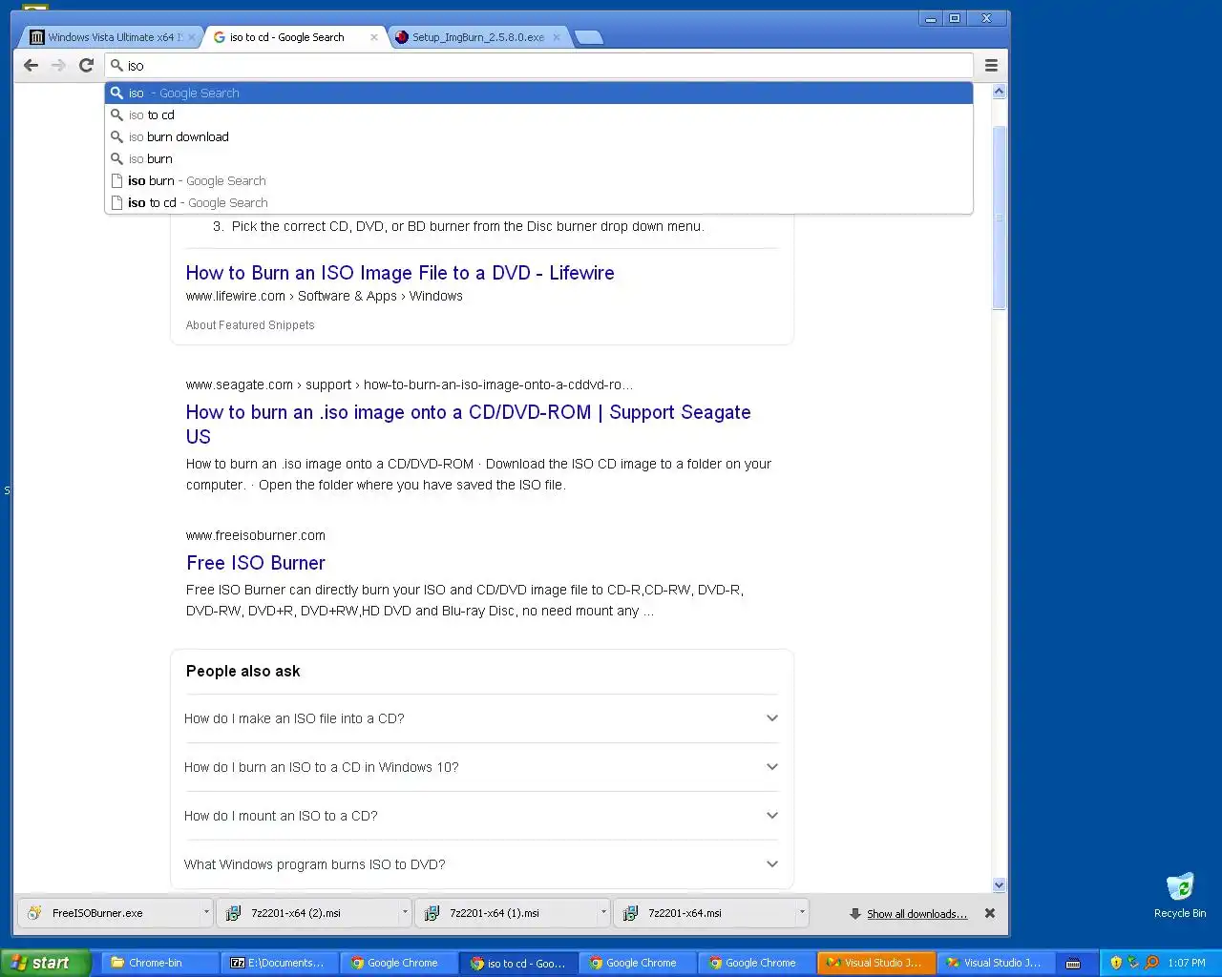Open the 7z2201-x64 (1).msi download item
The image size is (1222, 977).
pos(506,913)
